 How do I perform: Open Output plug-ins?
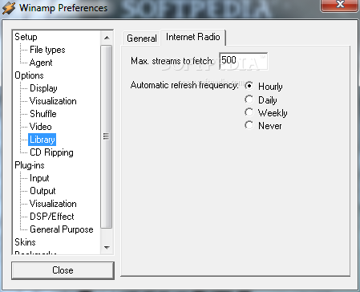click(42, 191)
